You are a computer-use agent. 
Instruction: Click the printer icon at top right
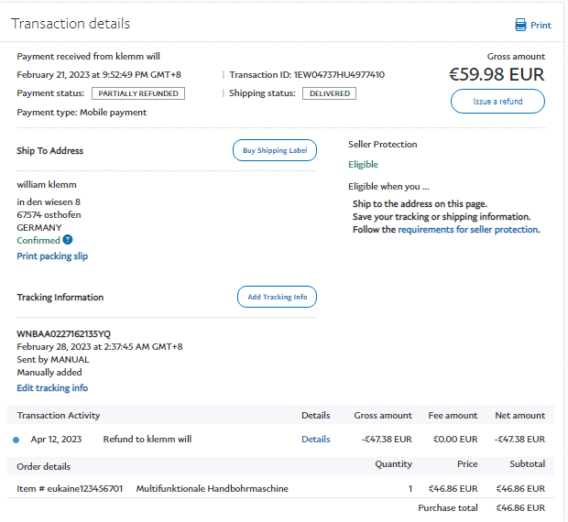(520, 25)
